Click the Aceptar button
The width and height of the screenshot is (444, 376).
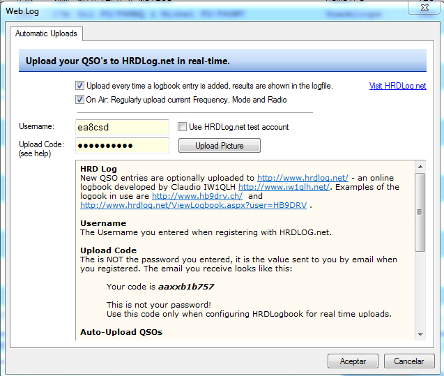353,361
